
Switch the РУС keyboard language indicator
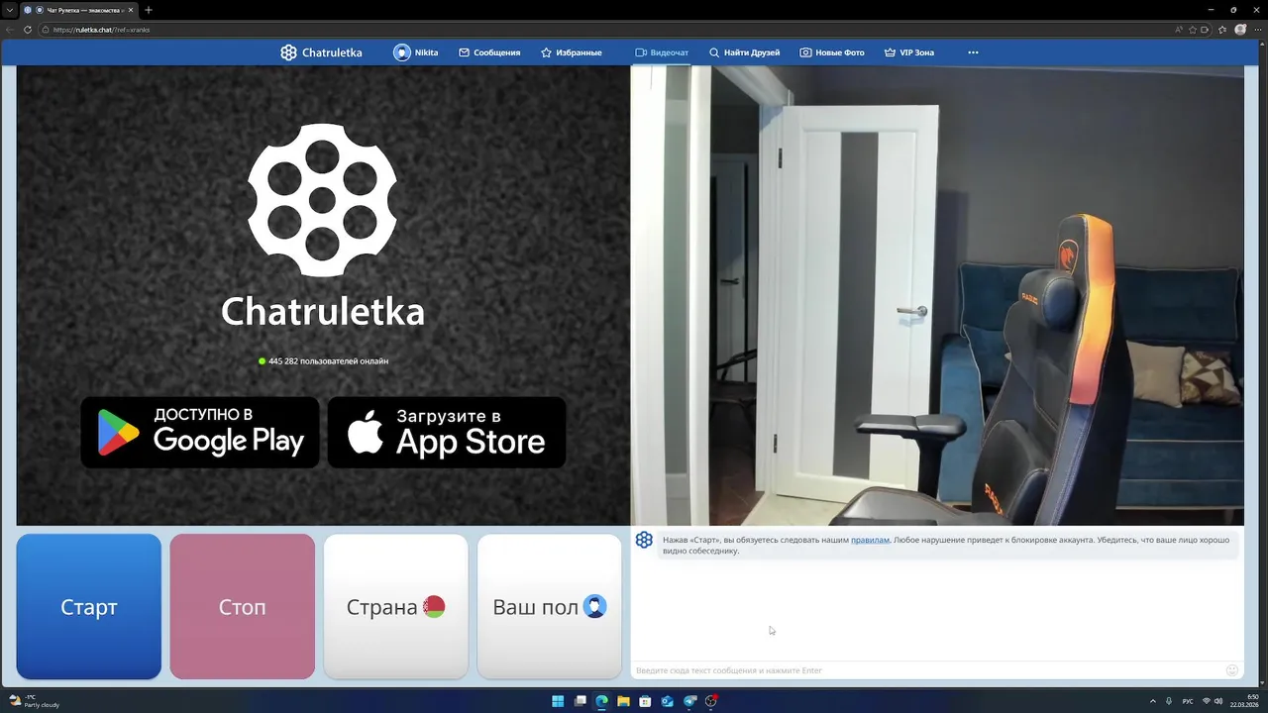click(1188, 701)
